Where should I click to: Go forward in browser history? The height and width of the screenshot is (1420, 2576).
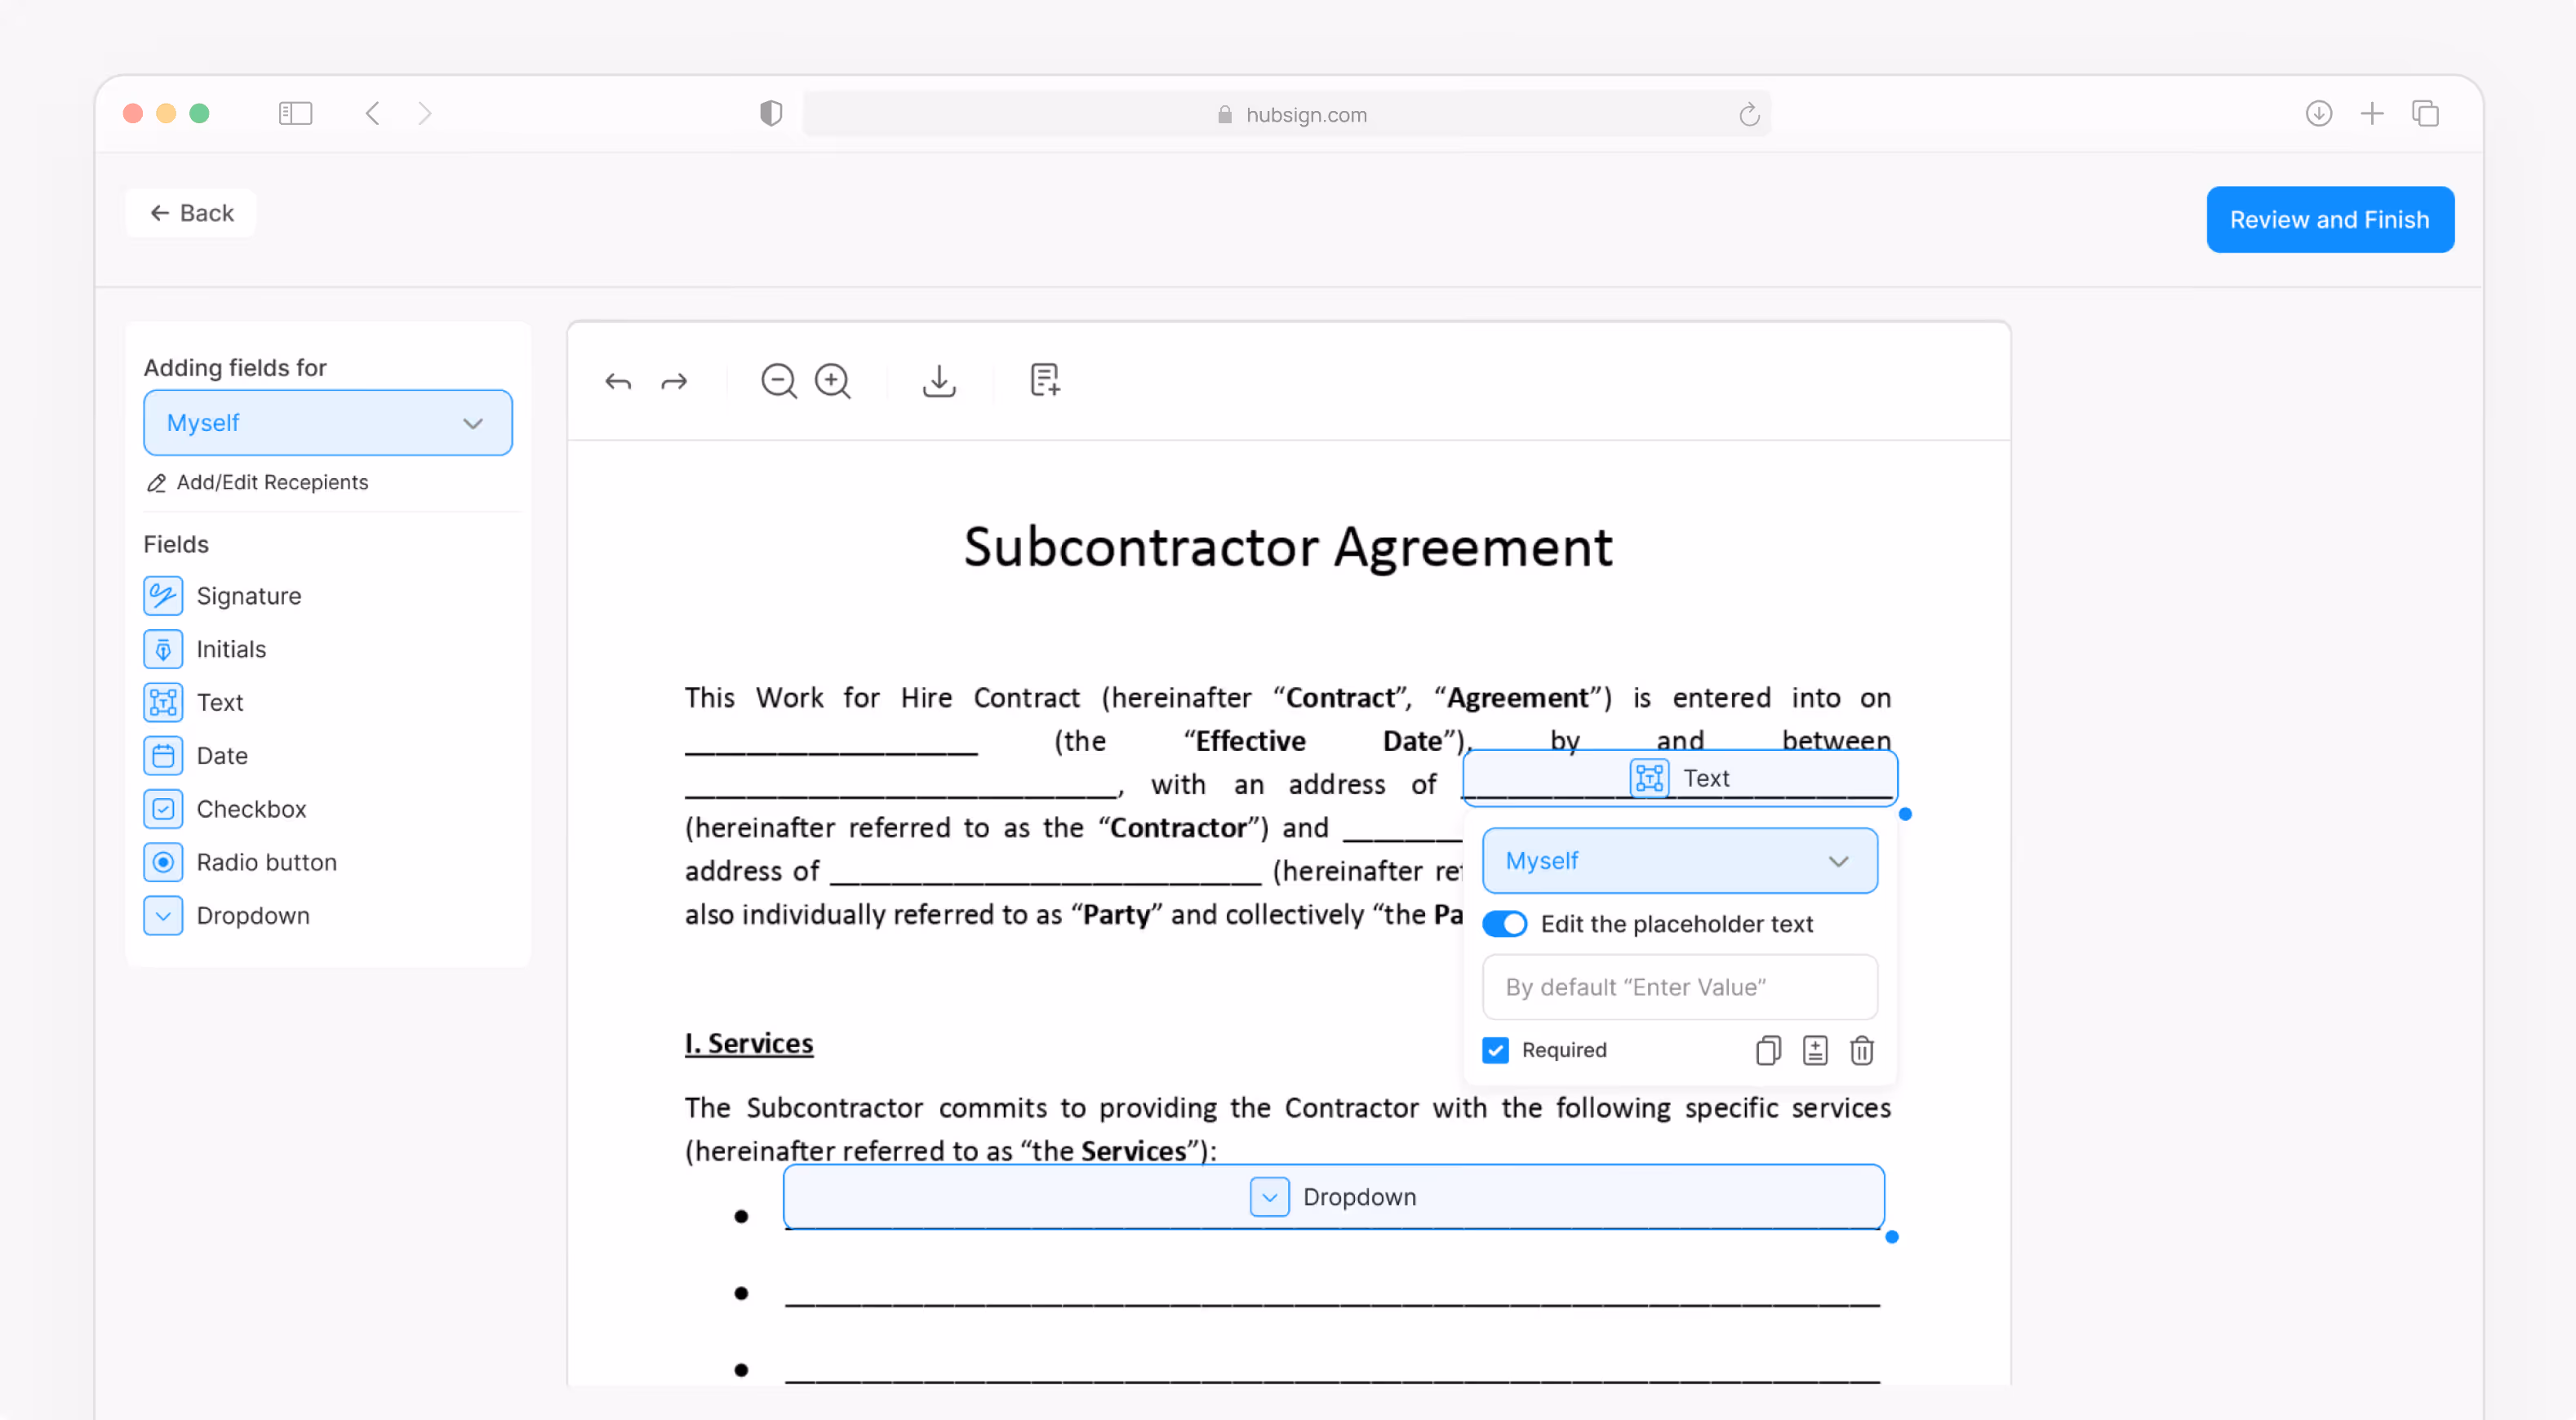[425, 113]
